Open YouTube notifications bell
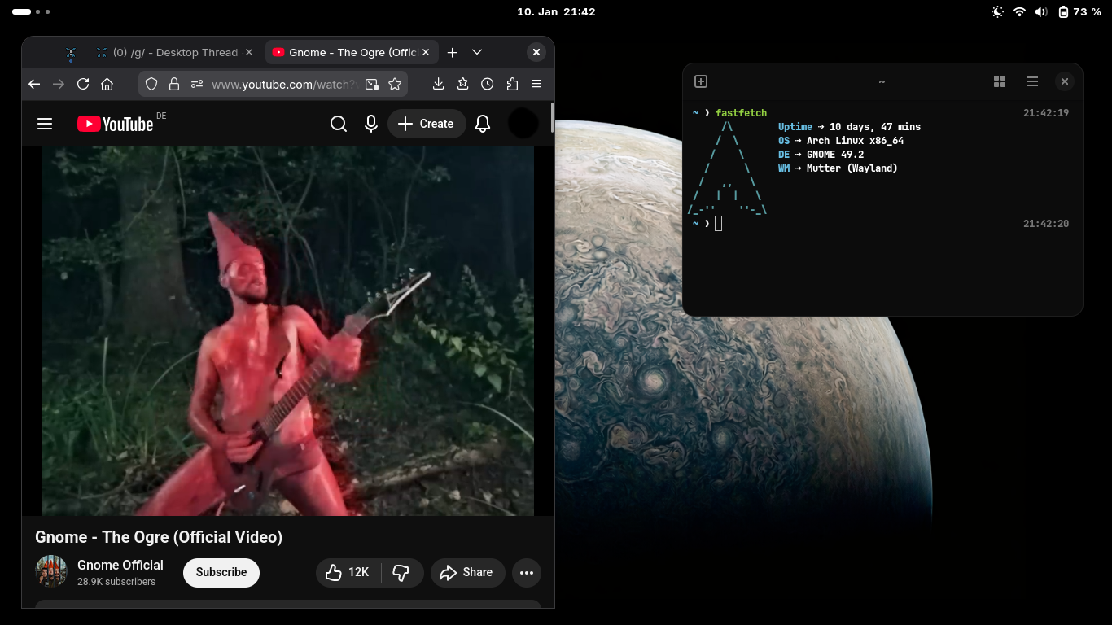1112x625 pixels. [483, 124]
